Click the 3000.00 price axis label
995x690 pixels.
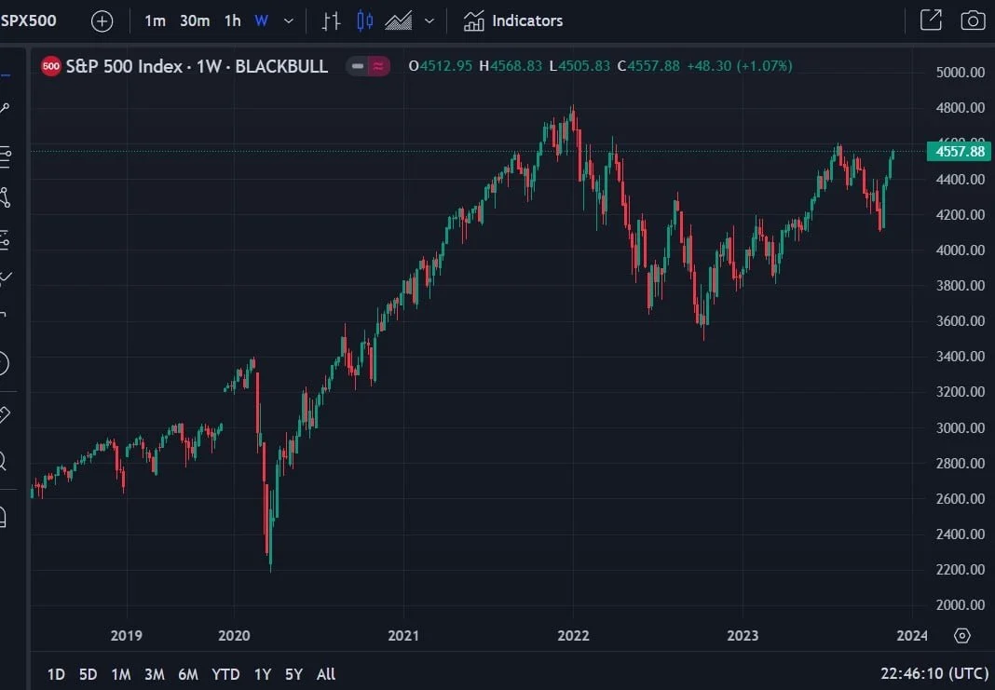(961, 427)
